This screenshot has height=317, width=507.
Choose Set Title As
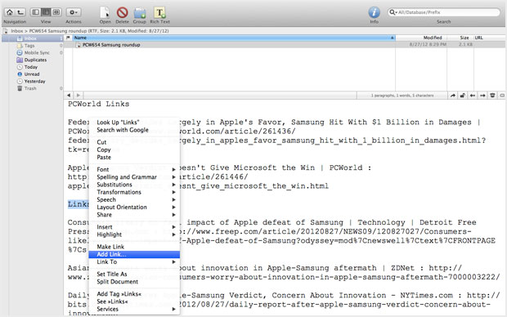point(134,274)
